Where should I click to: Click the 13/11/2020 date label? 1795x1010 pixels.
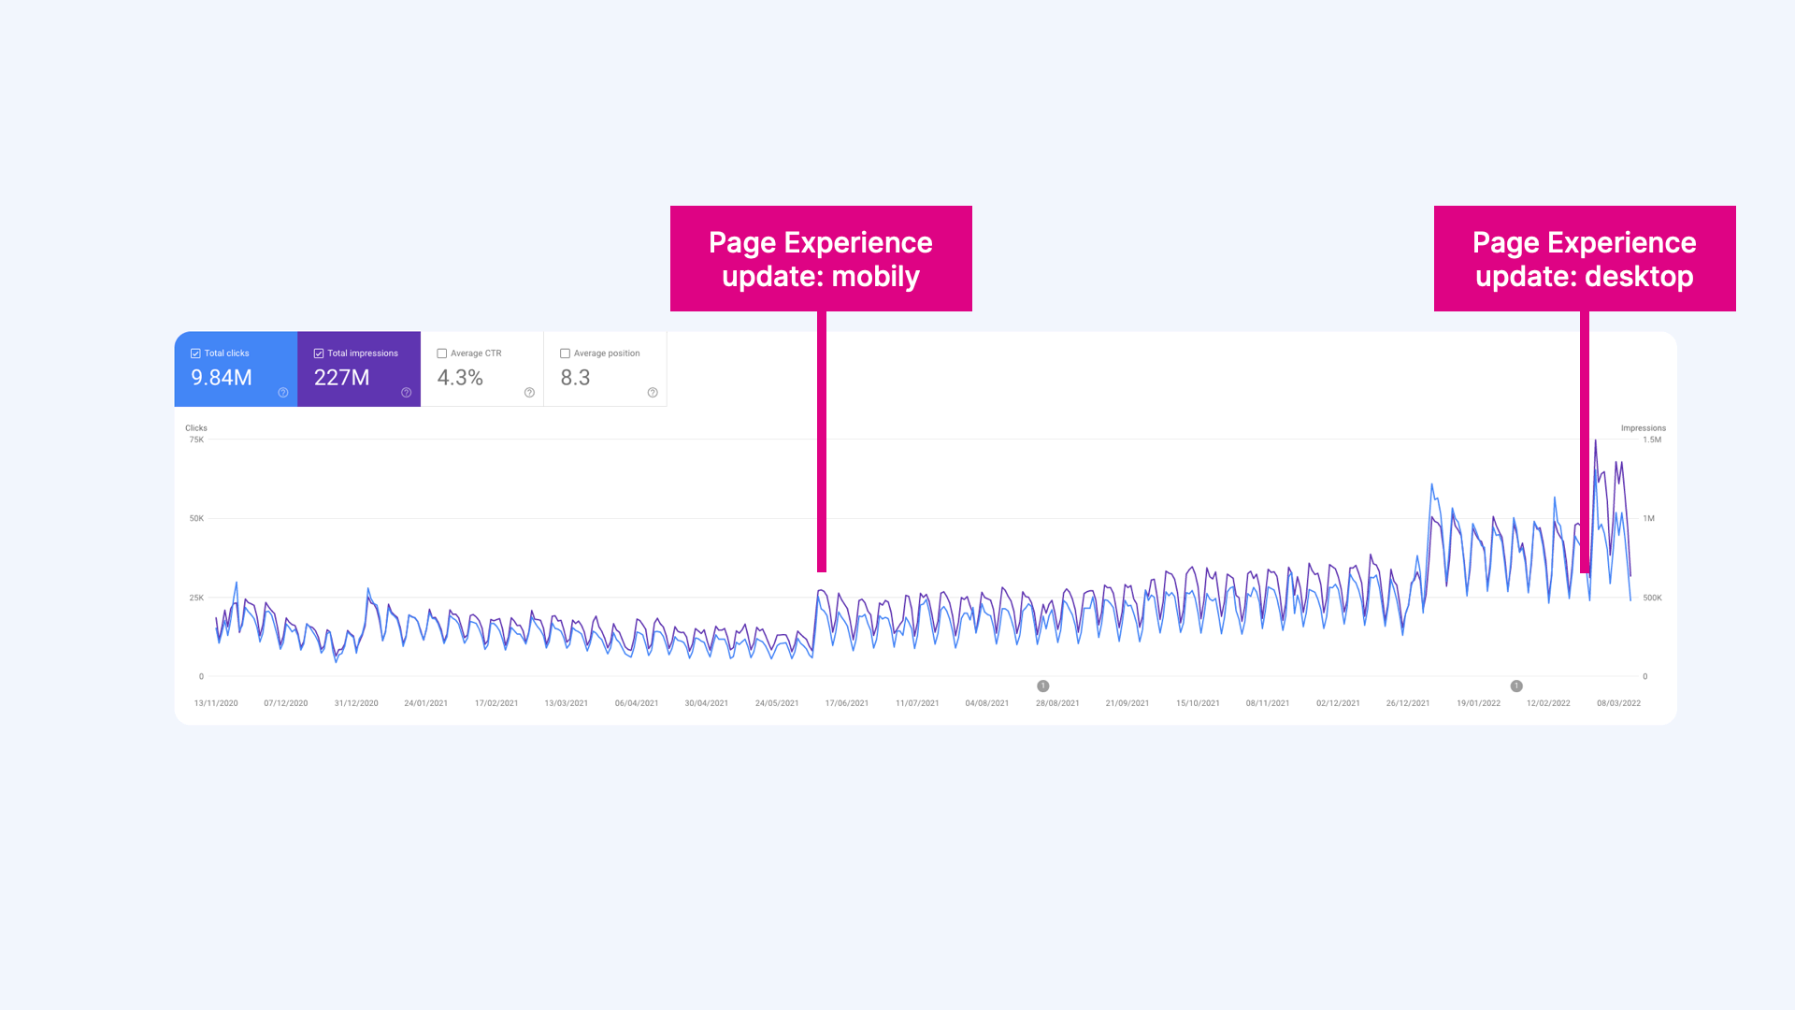(216, 702)
